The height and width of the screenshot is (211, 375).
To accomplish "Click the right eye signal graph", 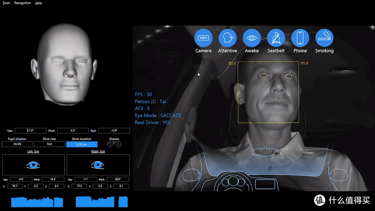I will point(102,202).
